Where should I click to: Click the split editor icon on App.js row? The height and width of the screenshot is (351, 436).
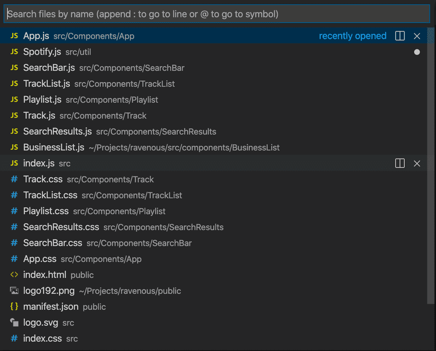coord(400,36)
